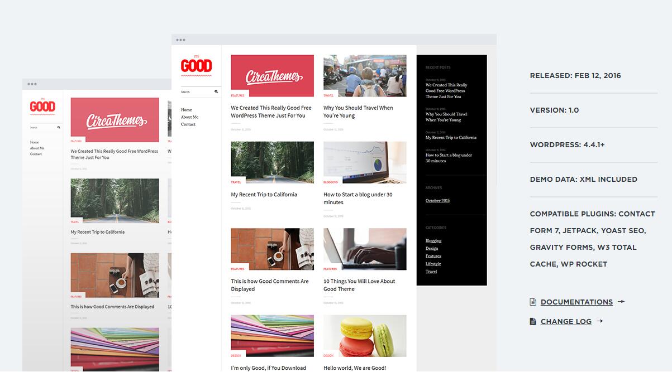The height and width of the screenshot is (372, 672).
Task: Click the arrow beside Change Log
Action: 600,321
